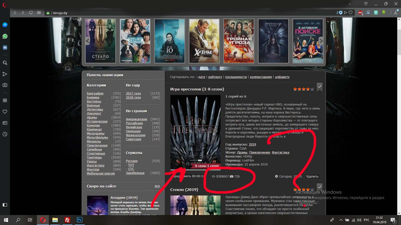
Task: Open start page grid icon in toolbar
Action: click(x=39, y=12)
